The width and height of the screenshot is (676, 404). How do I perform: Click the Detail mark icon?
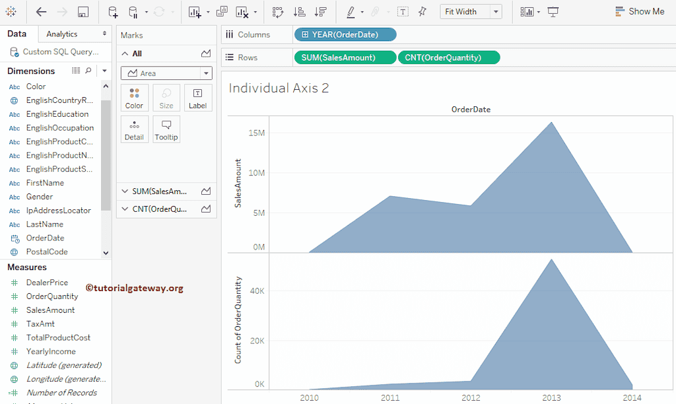click(134, 129)
